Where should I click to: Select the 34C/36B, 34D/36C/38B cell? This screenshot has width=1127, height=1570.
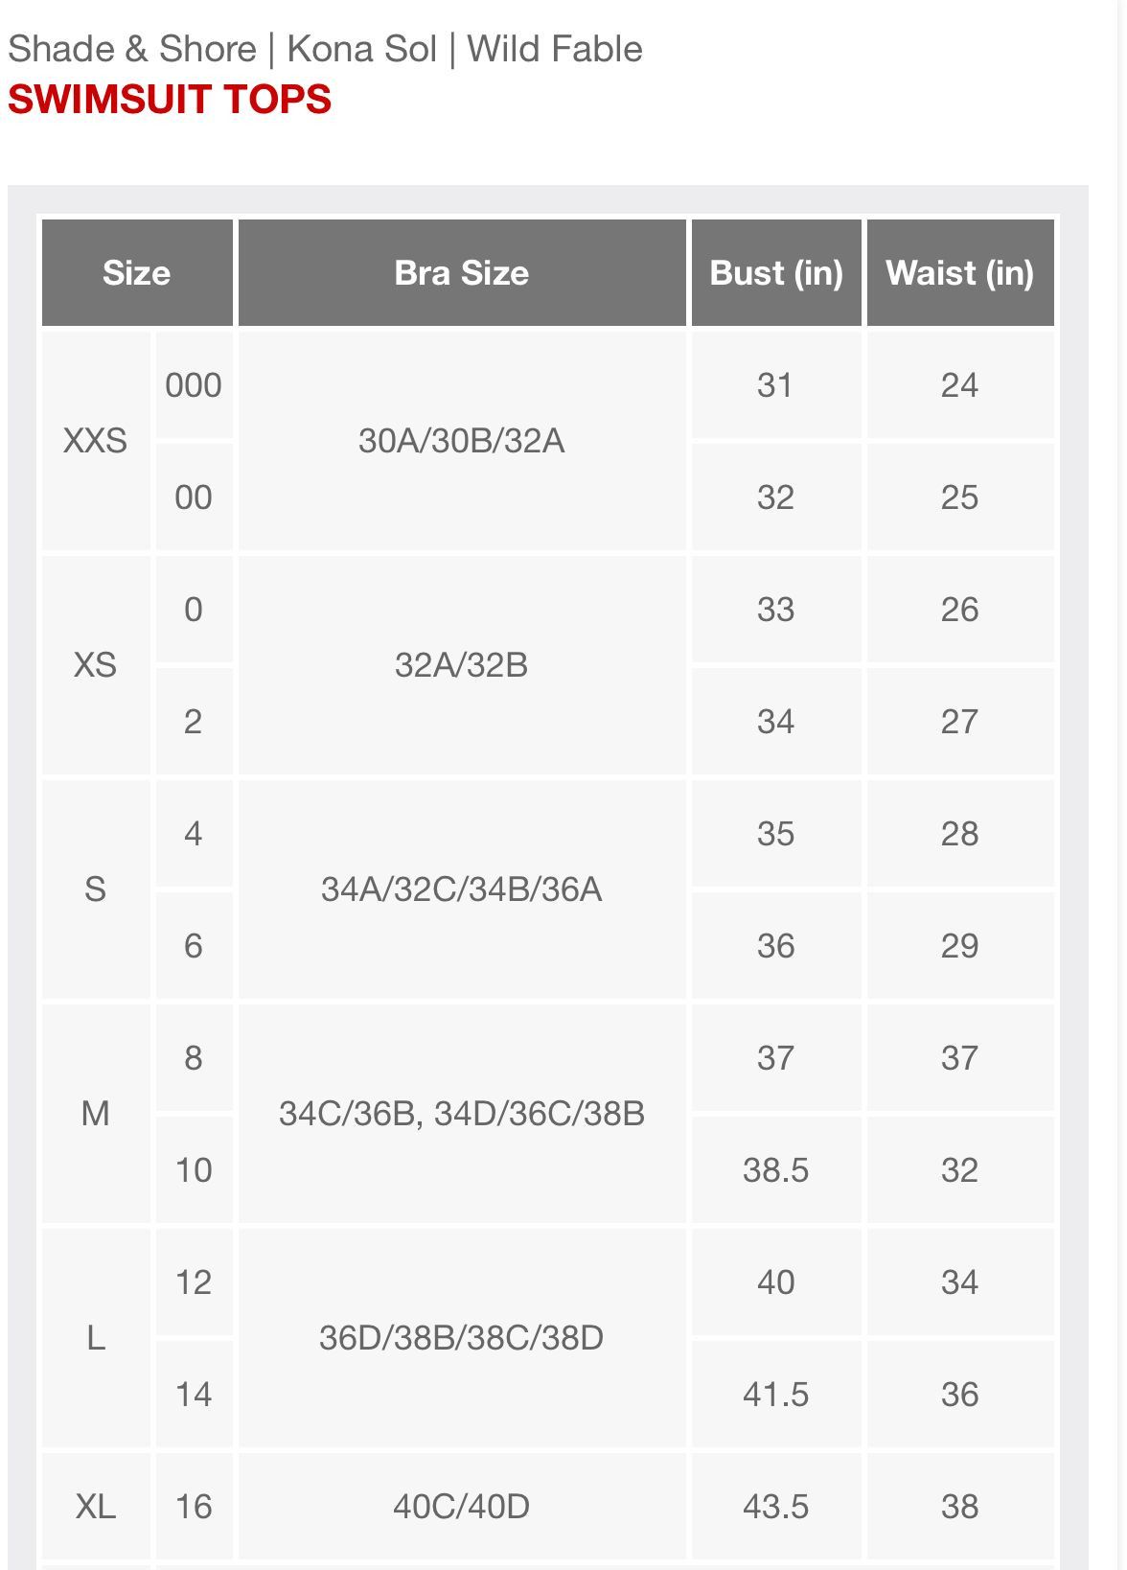click(462, 1114)
